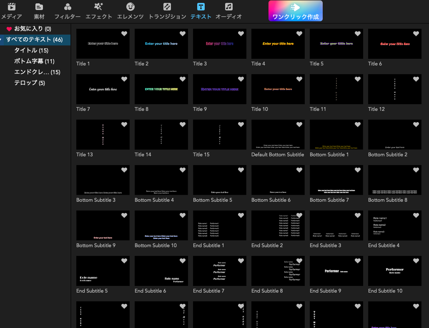Choose the Bottom Subtitle 7 thumbnail
This screenshot has height=328, width=429.
click(336, 180)
